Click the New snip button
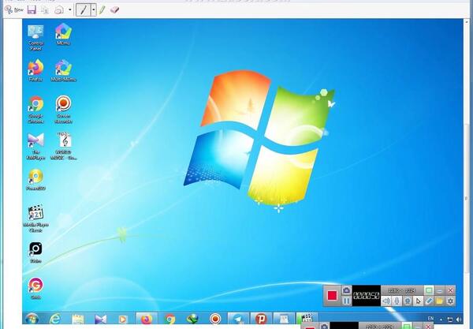Viewport: 473px width, 329px height. click(14, 10)
